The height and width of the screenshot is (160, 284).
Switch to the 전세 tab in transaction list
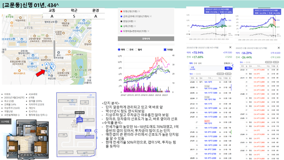tap(195, 63)
